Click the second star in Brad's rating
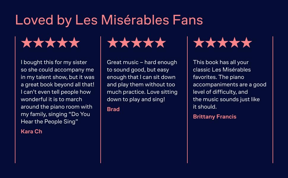This screenshot has height=178, width=288. (125, 43)
